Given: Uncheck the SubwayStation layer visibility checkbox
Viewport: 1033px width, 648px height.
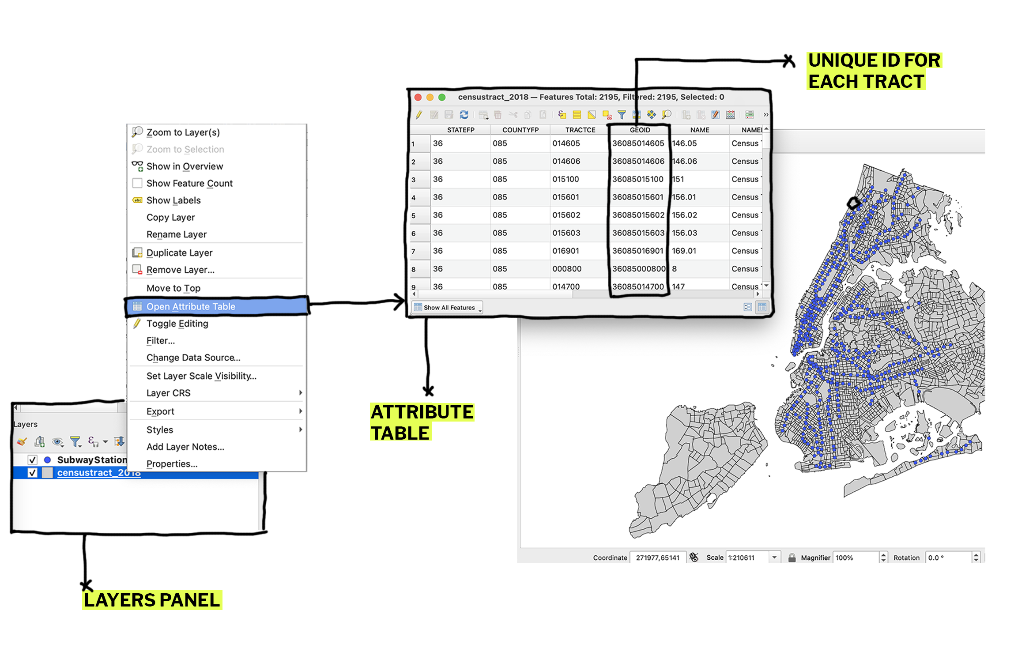Looking at the screenshot, I should point(32,460).
